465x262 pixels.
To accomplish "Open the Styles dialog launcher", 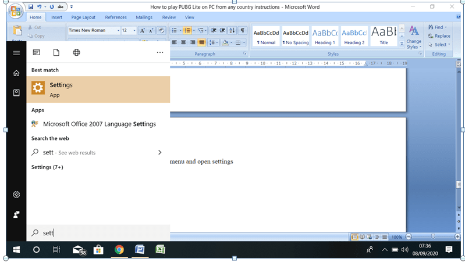I will point(420,53).
